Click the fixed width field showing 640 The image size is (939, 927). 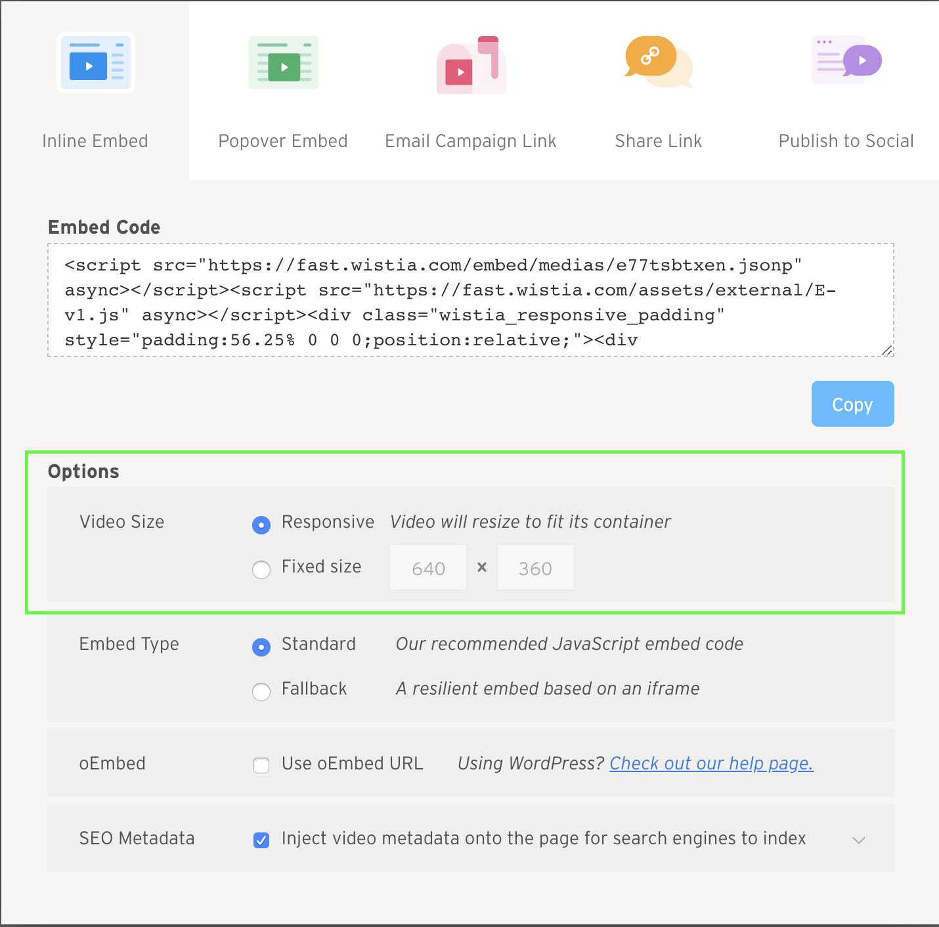(428, 567)
